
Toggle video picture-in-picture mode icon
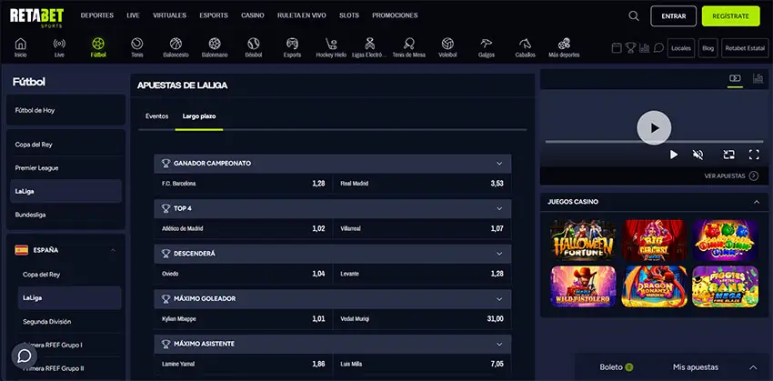728,155
